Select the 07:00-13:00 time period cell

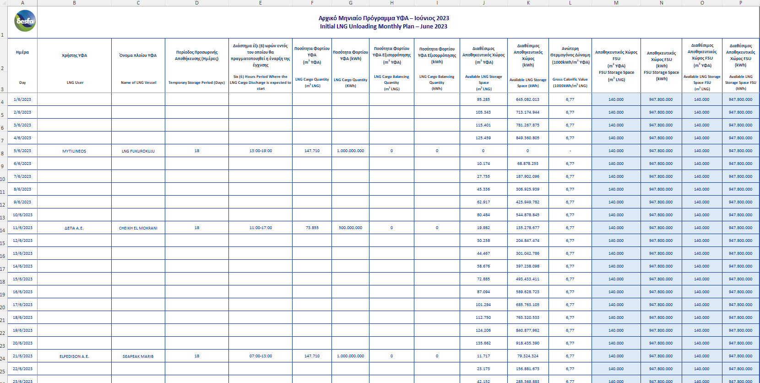point(261,356)
